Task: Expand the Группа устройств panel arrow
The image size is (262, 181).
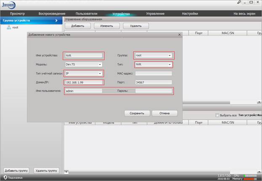Action: click(x=56, y=21)
